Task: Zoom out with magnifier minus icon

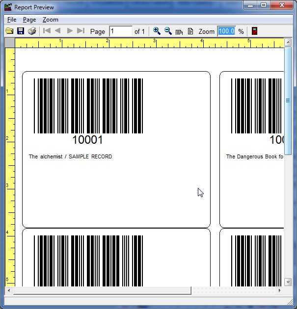Action: [168, 31]
